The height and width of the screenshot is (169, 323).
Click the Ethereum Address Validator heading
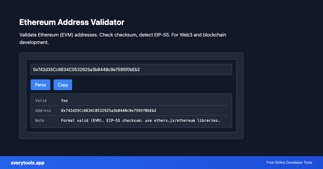pyautogui.click(x=72, y=22)
